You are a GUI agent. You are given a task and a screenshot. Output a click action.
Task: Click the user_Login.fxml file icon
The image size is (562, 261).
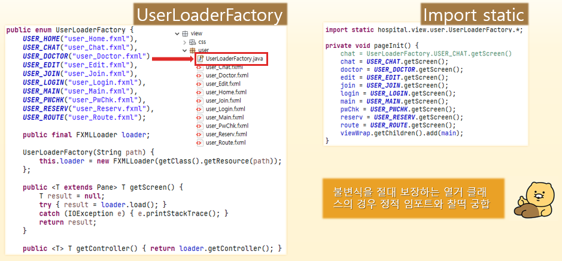pyautogui.click(x=199, y=109)
